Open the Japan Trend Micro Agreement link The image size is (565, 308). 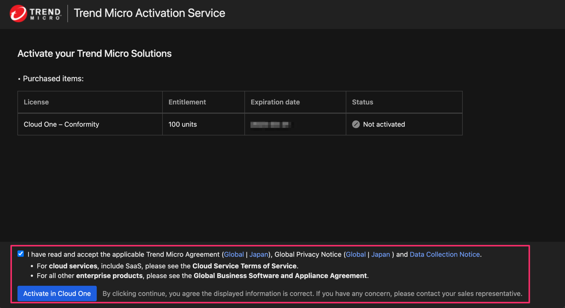pos(258,254)
